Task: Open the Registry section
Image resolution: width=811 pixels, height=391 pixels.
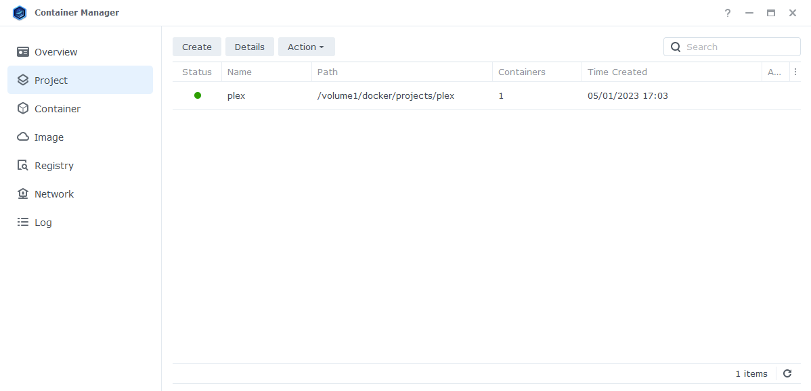Action: (x=55, y=165)
